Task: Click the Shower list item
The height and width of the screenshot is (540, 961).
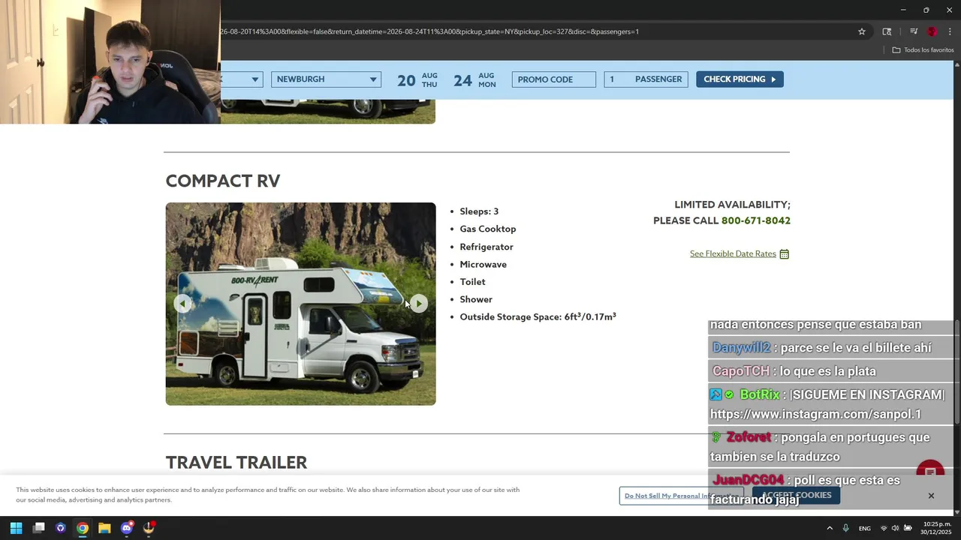Action: tap(476, 299)
